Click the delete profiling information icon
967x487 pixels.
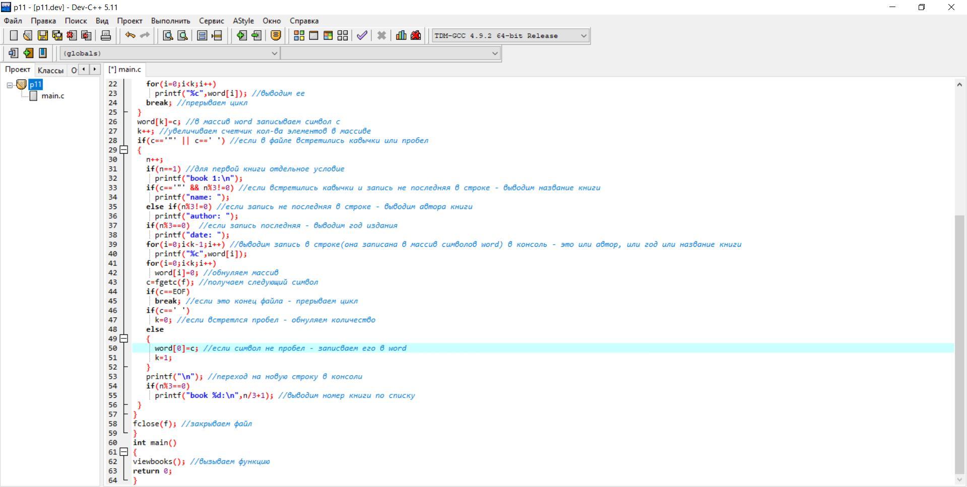click(x=416, y=35)
